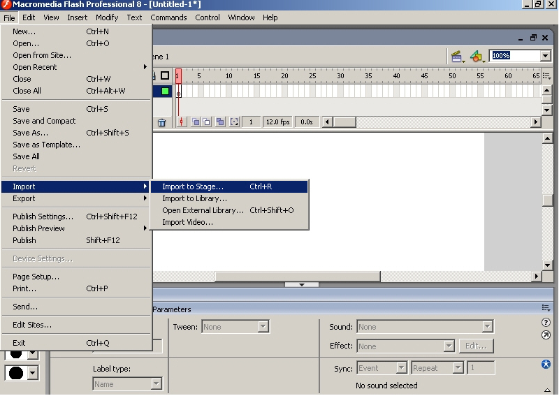Image resolution: width=559 pixels, height=396 pixels.
Task: Click the outline square icon in layer header
Action: (165, 75)
